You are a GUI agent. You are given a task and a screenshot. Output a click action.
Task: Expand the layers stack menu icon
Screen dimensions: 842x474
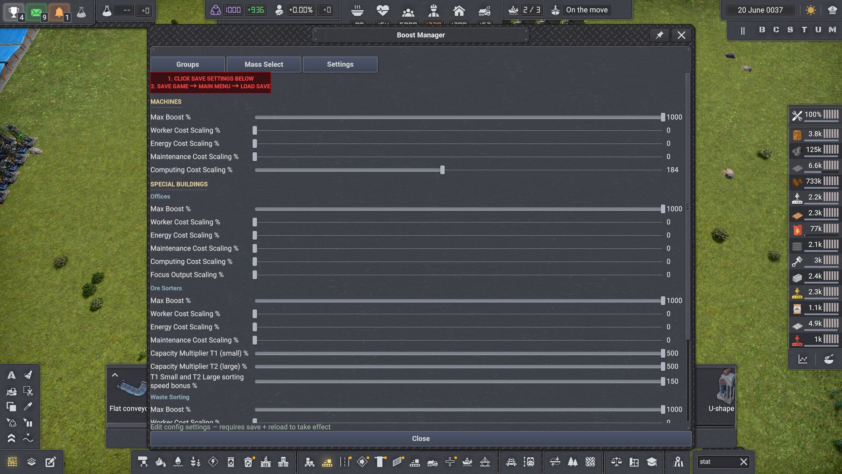(x=31, y=462)
